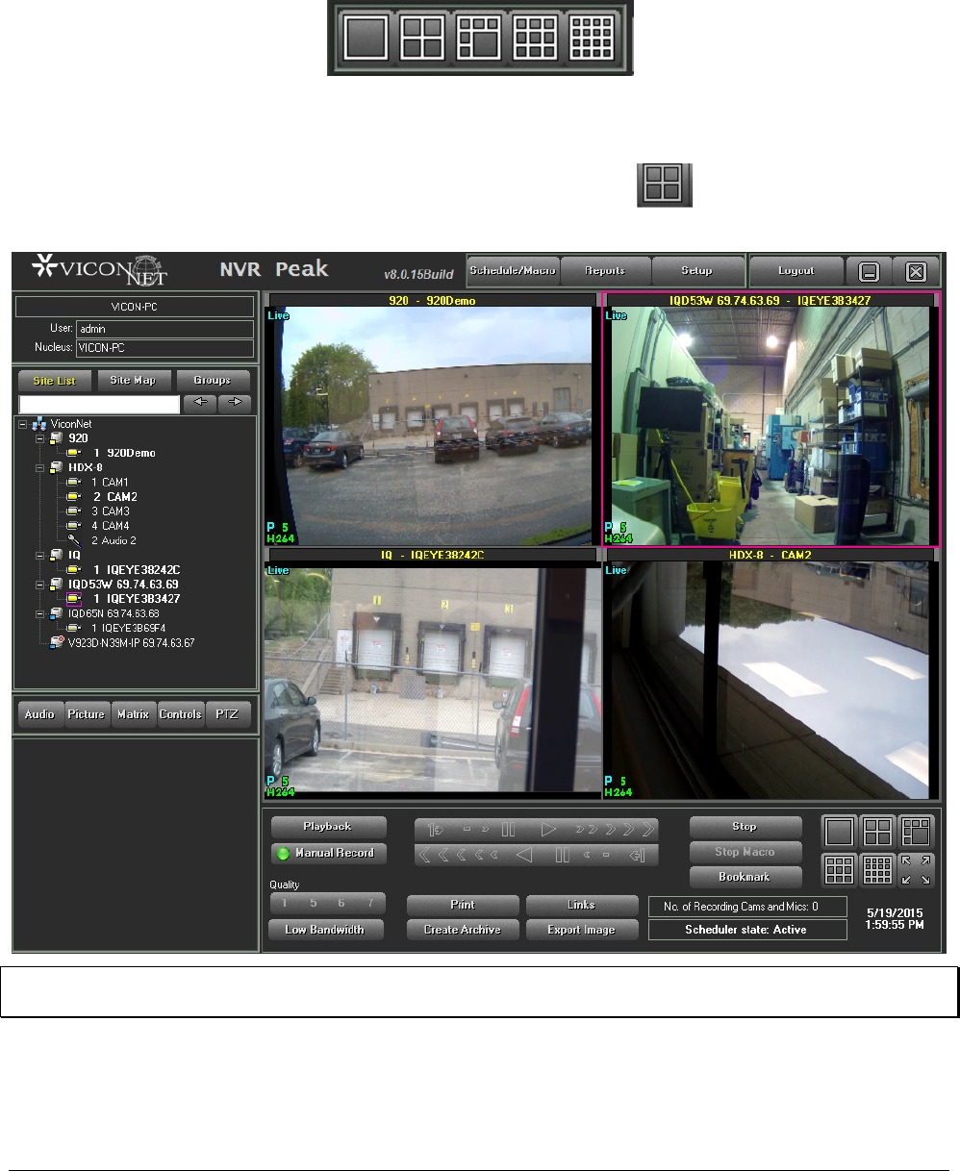Click the Stop button

745,827
